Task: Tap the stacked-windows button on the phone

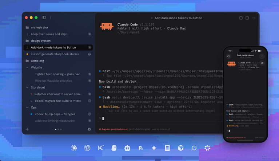Action: pos(262,63)
